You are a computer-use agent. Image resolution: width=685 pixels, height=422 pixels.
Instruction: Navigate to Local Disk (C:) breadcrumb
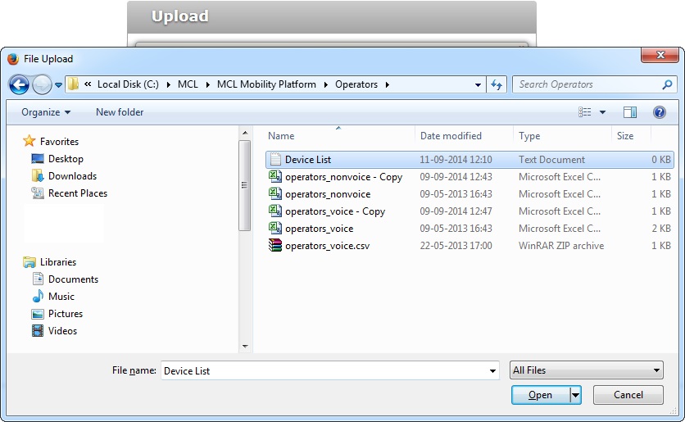point(128,84)
